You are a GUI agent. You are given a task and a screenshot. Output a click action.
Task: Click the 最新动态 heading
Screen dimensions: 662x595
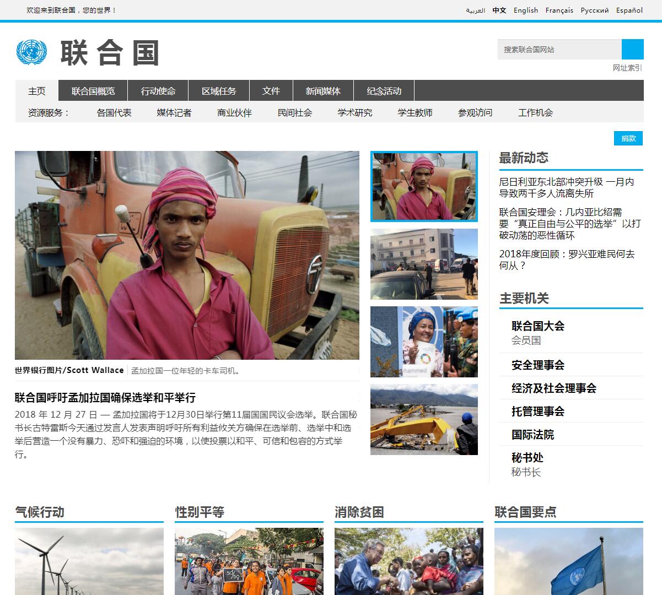click(524, 158)
